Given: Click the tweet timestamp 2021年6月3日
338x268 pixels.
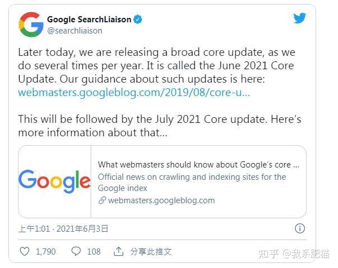Looking at the screenshot, I should pyautogui.click(x=82, y=229).
